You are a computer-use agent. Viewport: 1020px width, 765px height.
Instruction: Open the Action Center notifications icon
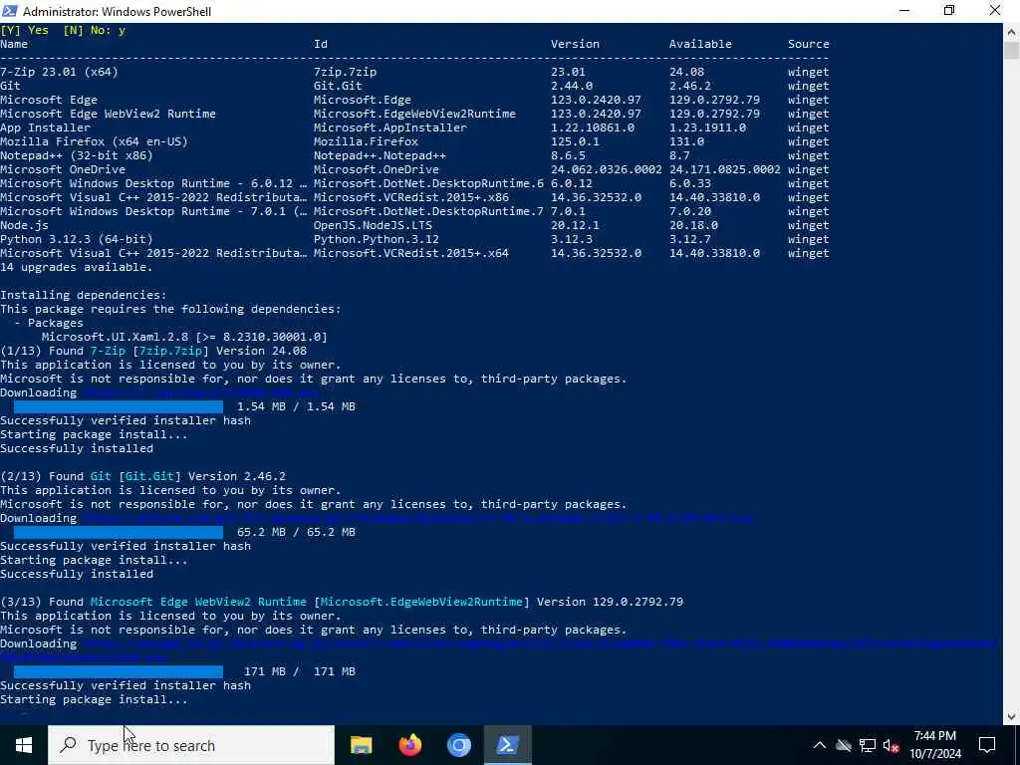[x=987, y=745]
